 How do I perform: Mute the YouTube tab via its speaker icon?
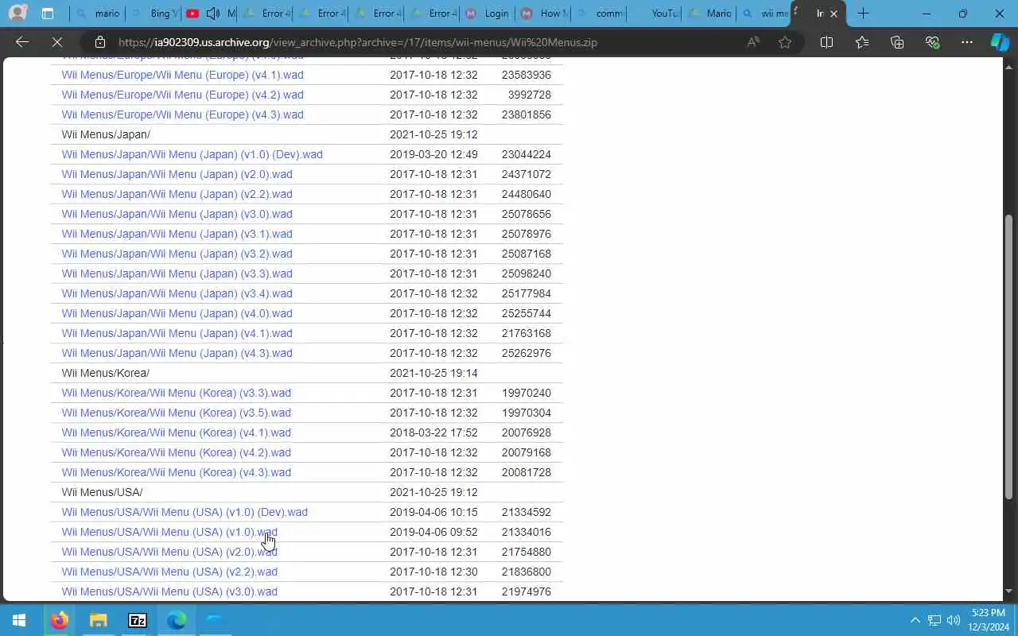pyautogui.click(x=212, y=14)
